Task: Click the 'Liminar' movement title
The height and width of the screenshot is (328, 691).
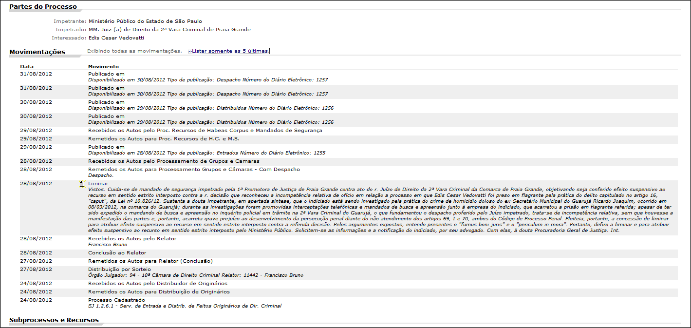Action: pyautogui.click(x=98, y=184)
